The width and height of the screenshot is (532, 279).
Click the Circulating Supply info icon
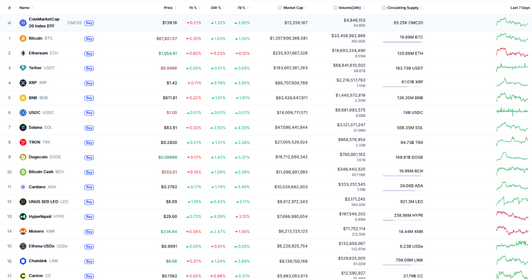pyautogui.click(x=384, y=8)
